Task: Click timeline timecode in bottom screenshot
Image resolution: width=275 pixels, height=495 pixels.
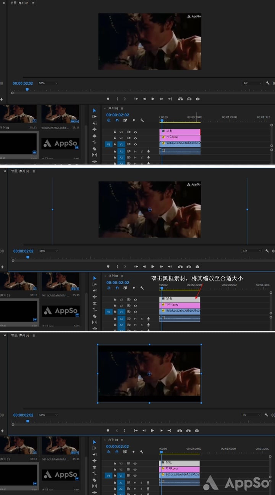Action: [x=118, y=446]
